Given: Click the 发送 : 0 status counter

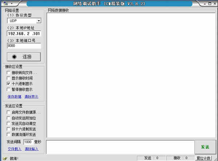Looking at the screenshot, I should click(x=151, y=158).
